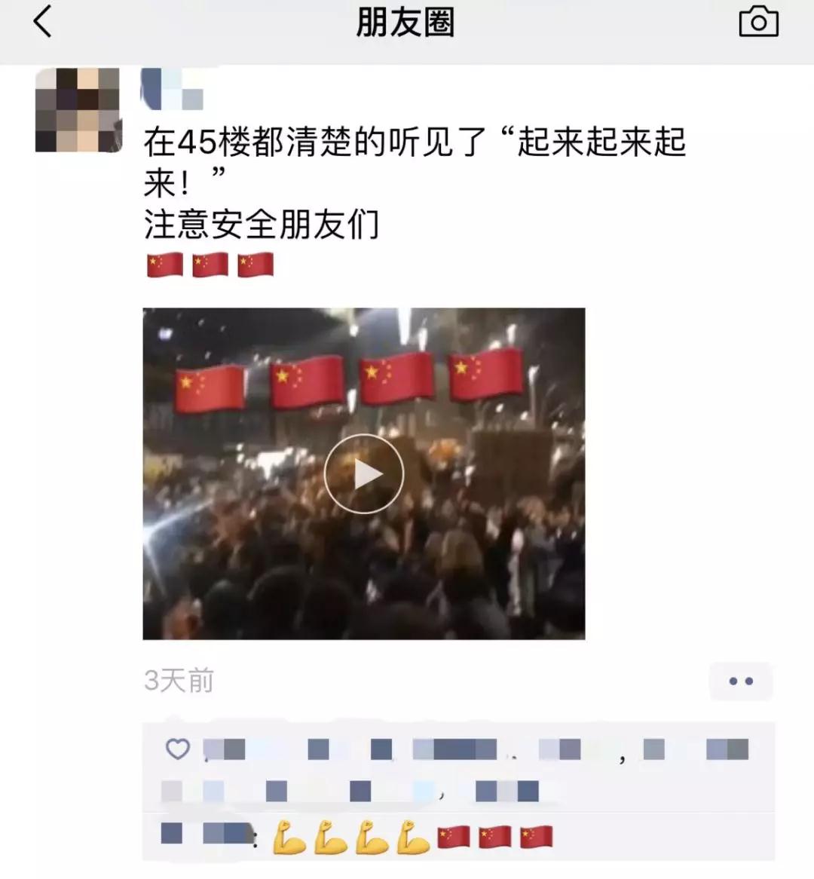Tap the rightmost flag sticker on video
This screenshot has height=879, width=814.
pos(485,374)
